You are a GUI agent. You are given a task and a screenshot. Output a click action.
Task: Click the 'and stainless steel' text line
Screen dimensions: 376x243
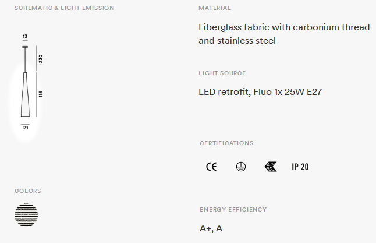pos(237,41)
